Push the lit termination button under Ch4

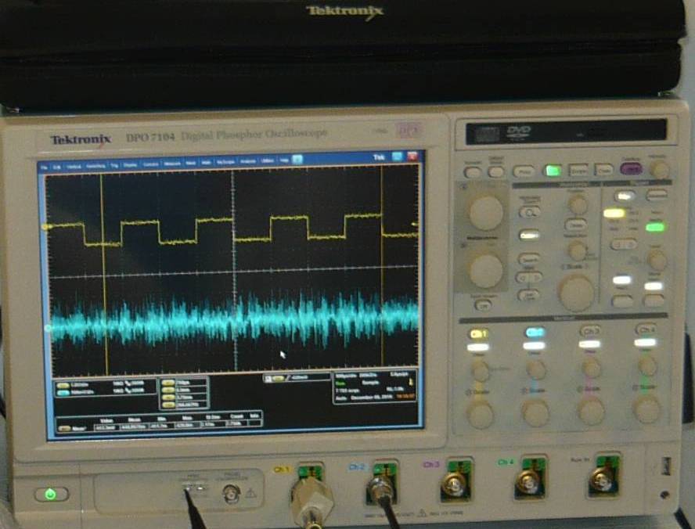pyautogui.click(x=645, y=342)
